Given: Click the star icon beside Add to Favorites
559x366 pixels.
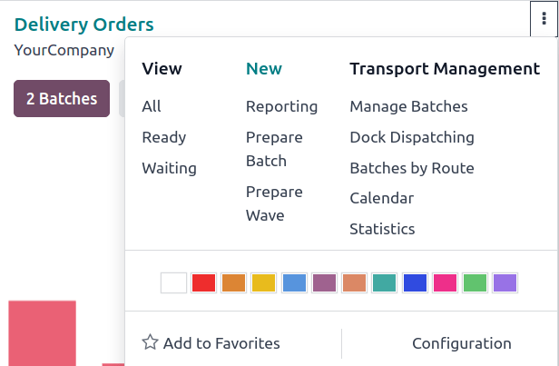Looking at the screenshot, I should [x=151, y=343].
